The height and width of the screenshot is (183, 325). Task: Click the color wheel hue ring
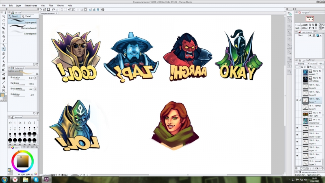[x=12, y=161]
